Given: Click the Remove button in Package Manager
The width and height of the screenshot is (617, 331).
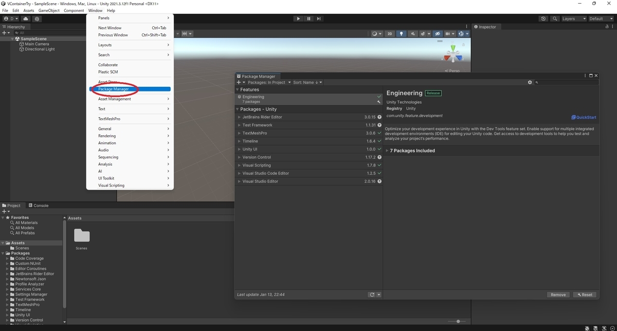Looking at the screenshot, I should click(558, 295).
